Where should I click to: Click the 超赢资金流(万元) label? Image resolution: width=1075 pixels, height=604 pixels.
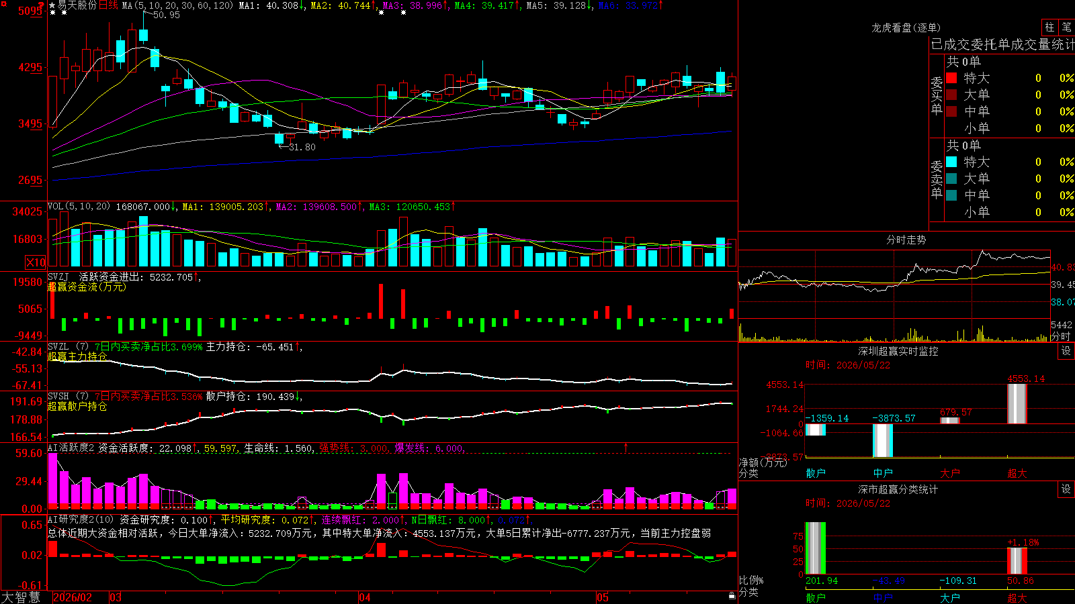[87, 287]
